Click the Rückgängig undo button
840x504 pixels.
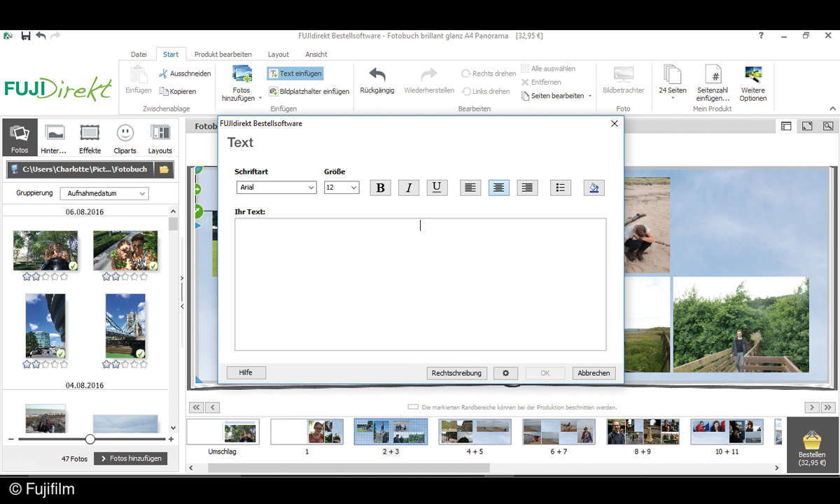377,80
